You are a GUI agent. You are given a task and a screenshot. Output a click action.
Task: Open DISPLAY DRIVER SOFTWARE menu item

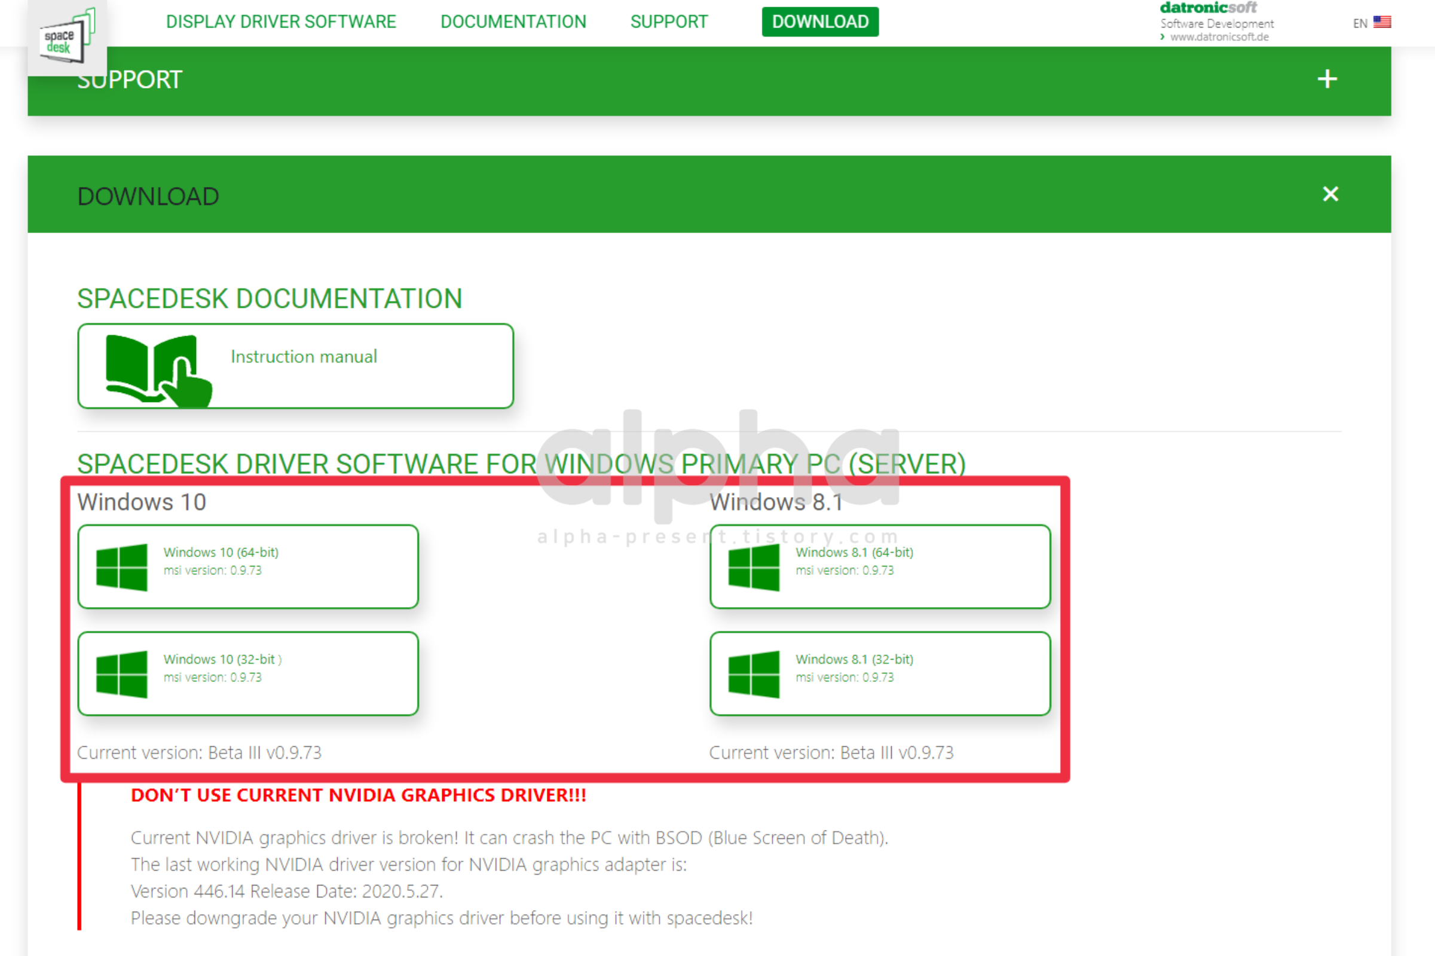(x=280, y=22)
